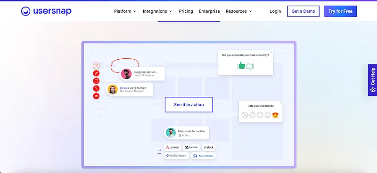Click the avatar on Dark mode card
377x173 pixels.
tap(171, 133)
